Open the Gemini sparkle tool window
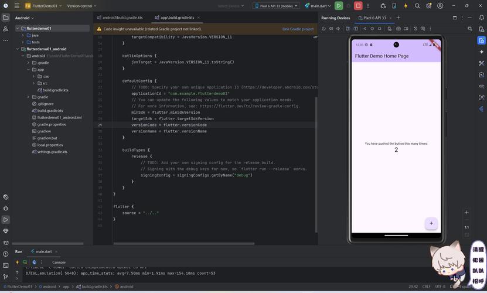This screenshot has width=487, height=293. pos(481,52)
